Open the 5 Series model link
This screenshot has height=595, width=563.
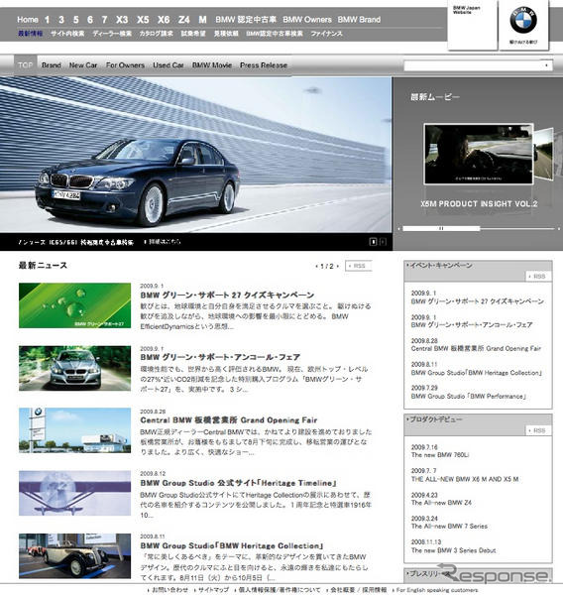[x=76, y=20]
